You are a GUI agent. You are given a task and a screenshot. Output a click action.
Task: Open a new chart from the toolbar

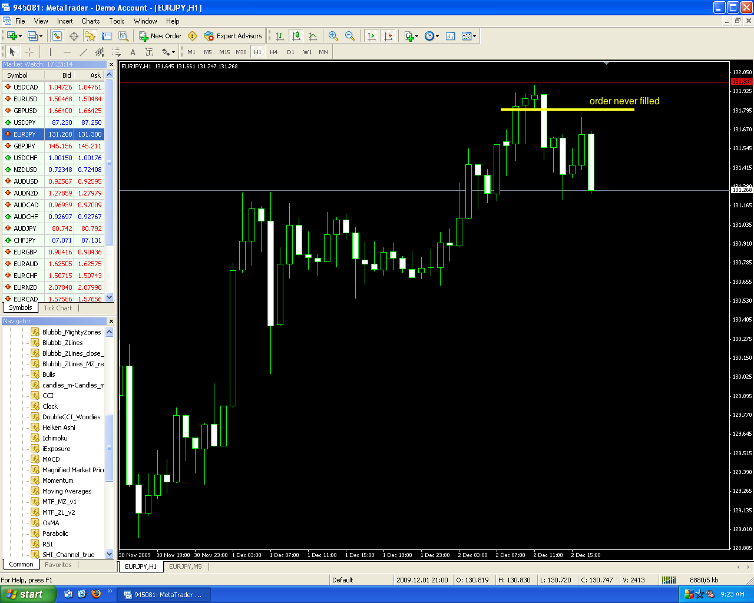tap(12, 36)
